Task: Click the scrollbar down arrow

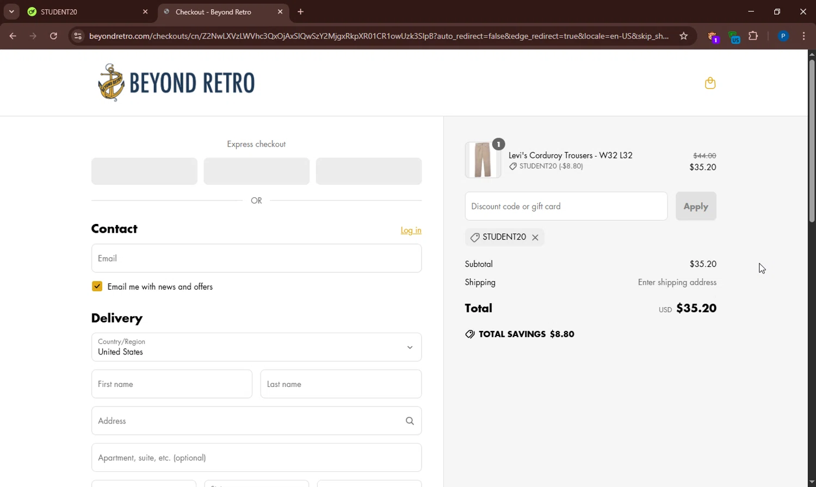Action: point(812,482)
